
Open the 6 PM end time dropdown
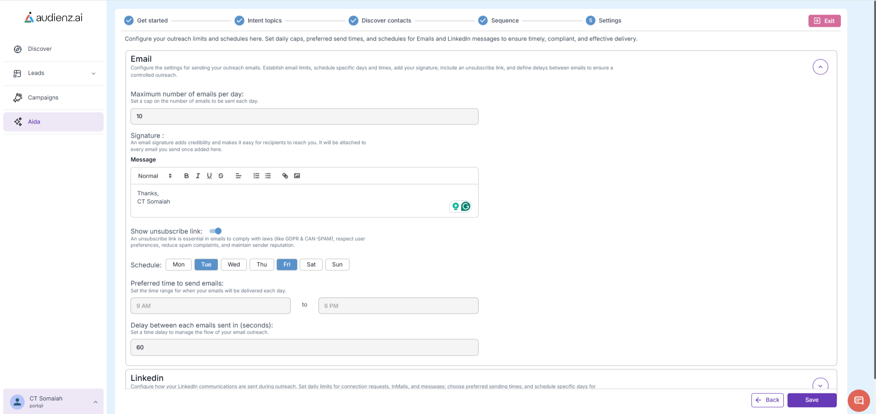(398, 306)
